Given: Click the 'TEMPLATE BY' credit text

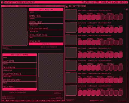Looking at the screenshot, I should [x=59, y=97].
